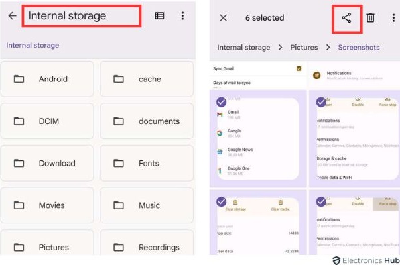The width and height of the screenshot is (400, 265).
Task: Open the DCIM folder
Action: pyautogui.click(x=47, y=121)
